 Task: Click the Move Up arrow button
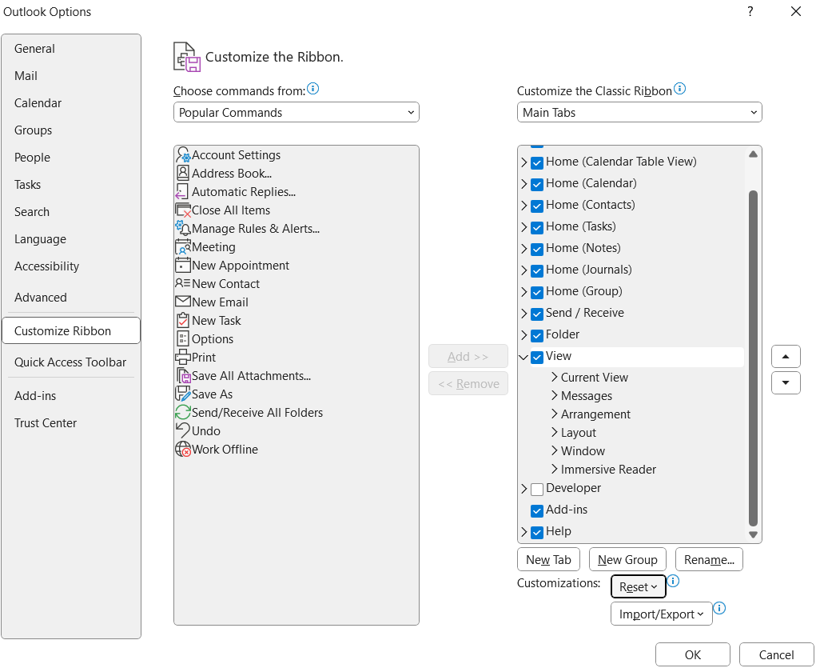pyautogui.click(x=786, y=357)
